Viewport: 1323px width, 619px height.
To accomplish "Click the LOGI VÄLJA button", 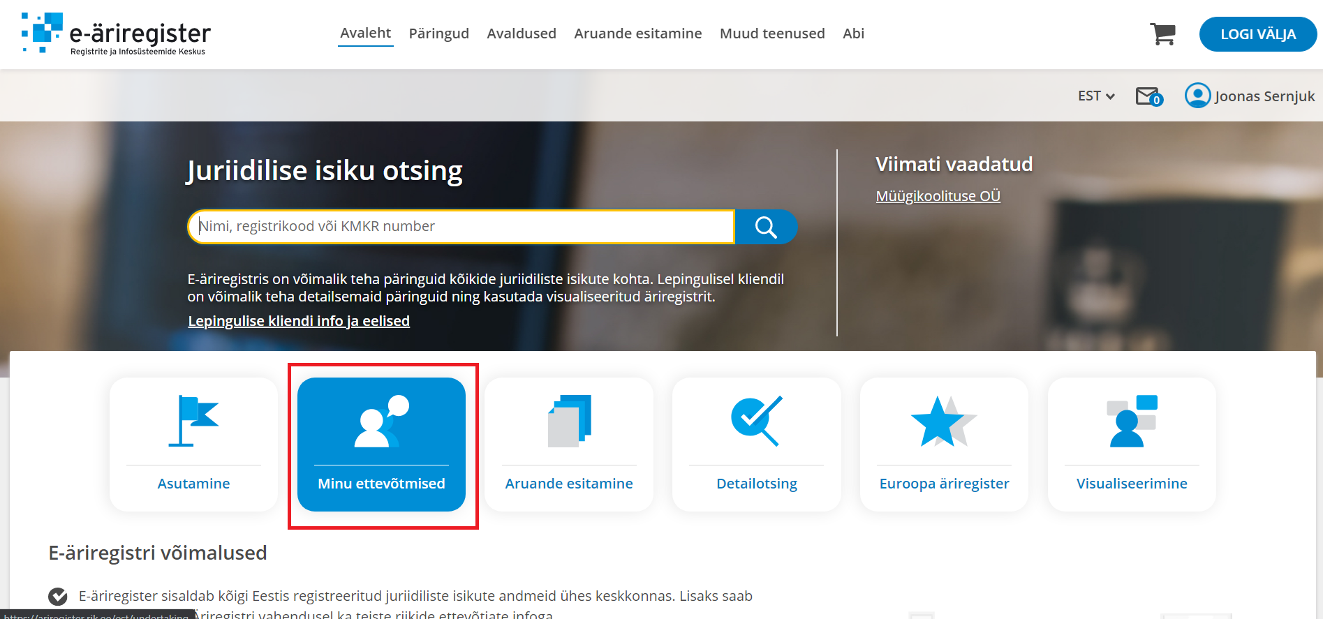I will 1257,34.
